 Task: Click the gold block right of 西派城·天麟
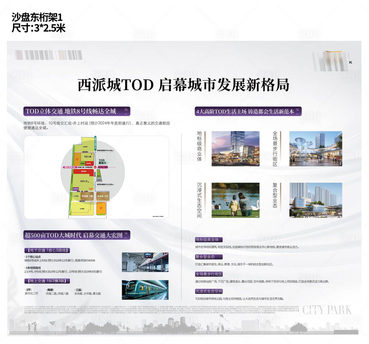[103, 196]
